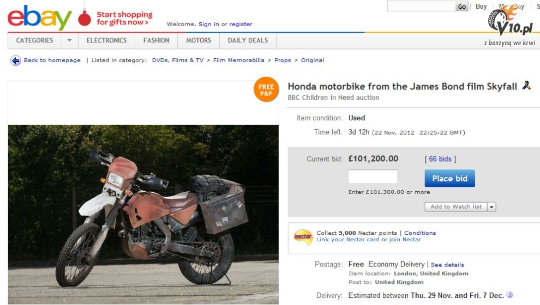This screenshot has width=540, height=305.
Task: Open the Motors menu tab
Action: tap(199, 40)
